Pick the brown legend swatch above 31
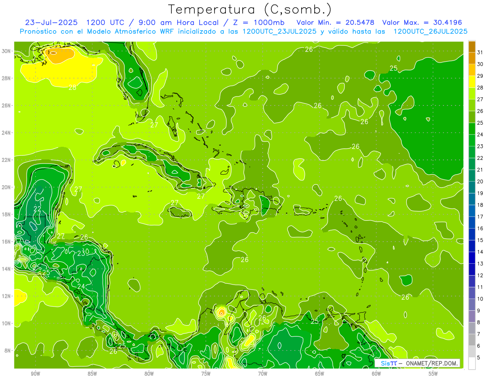491x379 pixels. click(472, 47)
